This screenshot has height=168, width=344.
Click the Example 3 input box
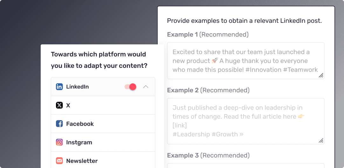tap(245, 165)
